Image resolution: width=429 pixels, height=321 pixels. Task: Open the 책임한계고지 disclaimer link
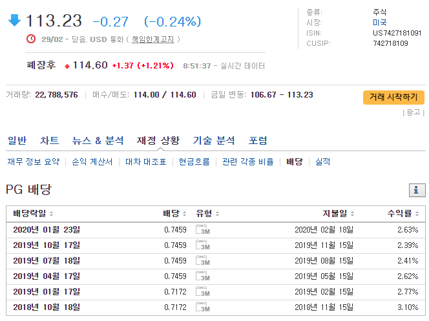click(152, 39)
